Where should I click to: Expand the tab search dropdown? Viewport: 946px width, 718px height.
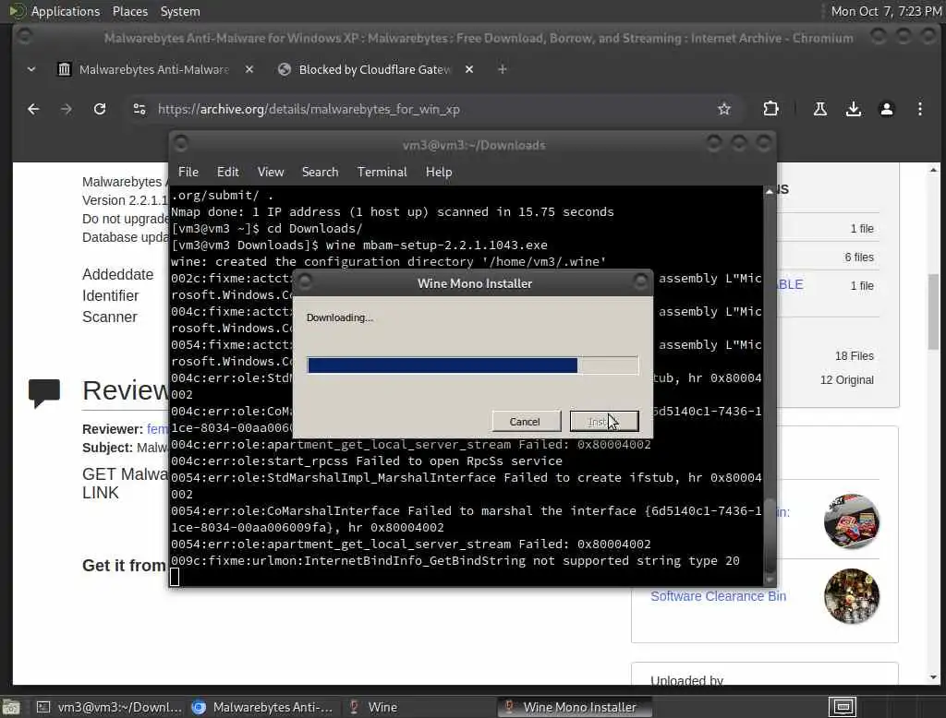point(31,69)
